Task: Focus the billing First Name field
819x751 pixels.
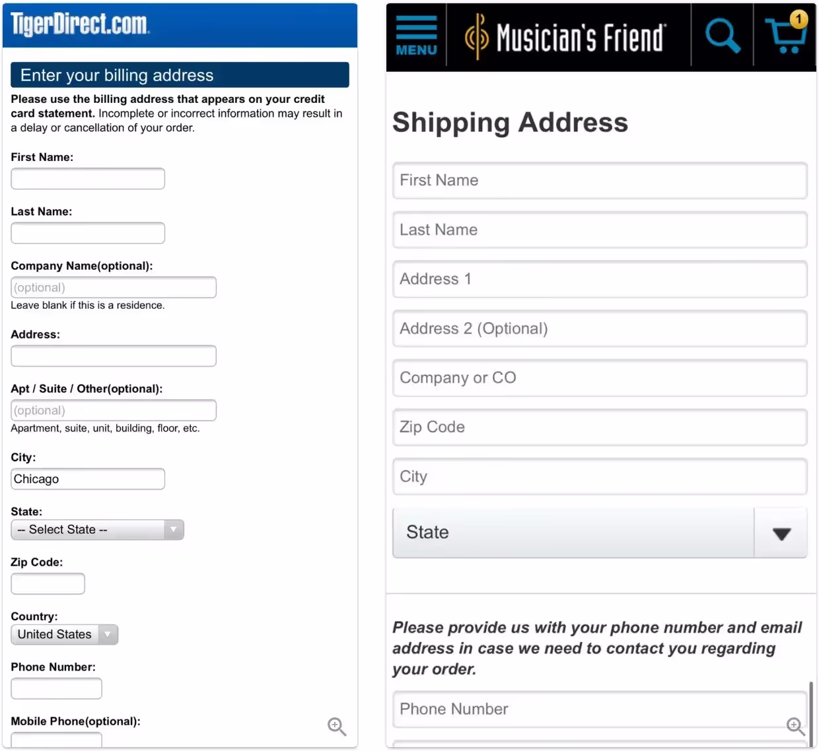Action: [x=88, y=179]
